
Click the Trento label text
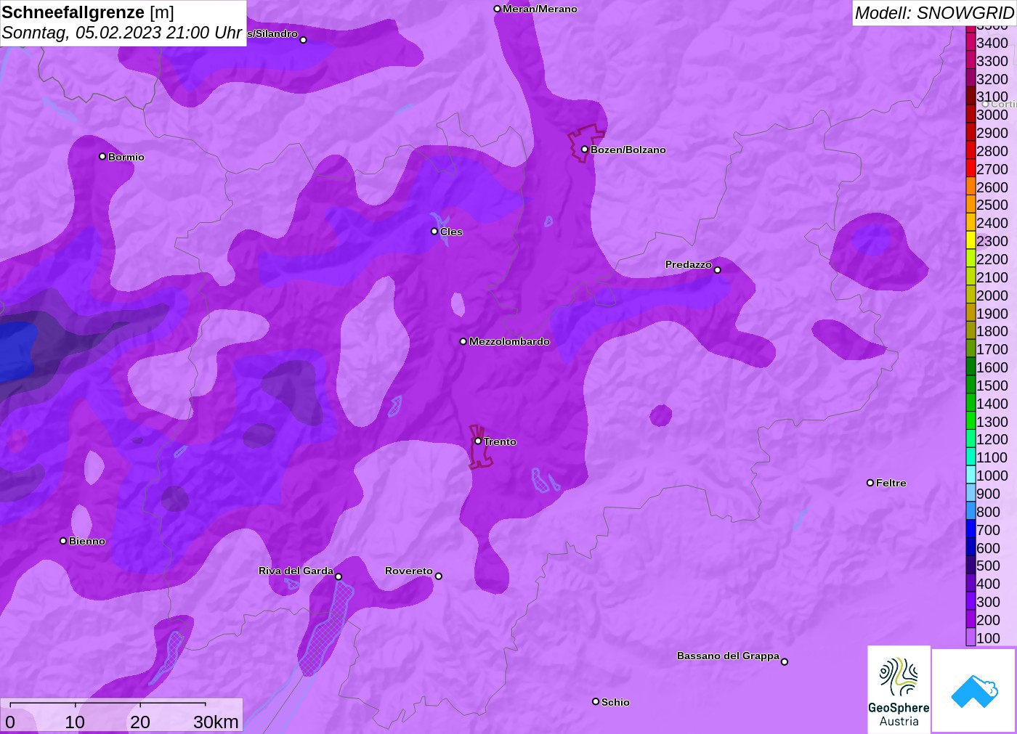(500, 441)
